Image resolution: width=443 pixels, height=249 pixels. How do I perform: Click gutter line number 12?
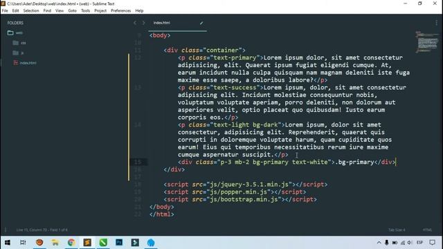138,57
